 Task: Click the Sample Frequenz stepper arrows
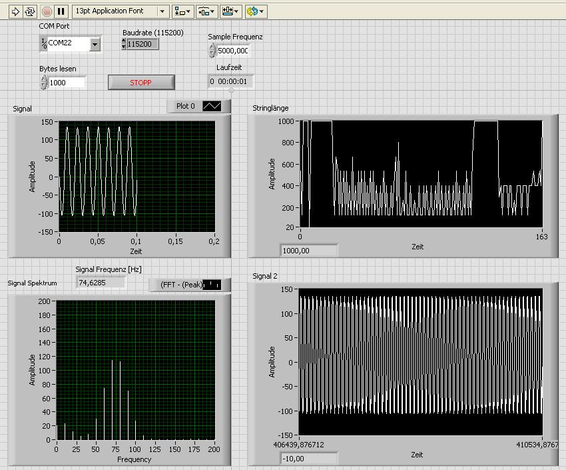click(212, 51)
